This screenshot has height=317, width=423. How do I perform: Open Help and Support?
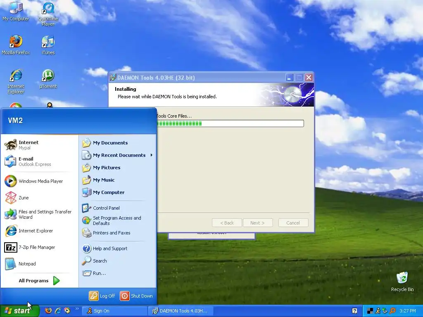click(118, 248)
